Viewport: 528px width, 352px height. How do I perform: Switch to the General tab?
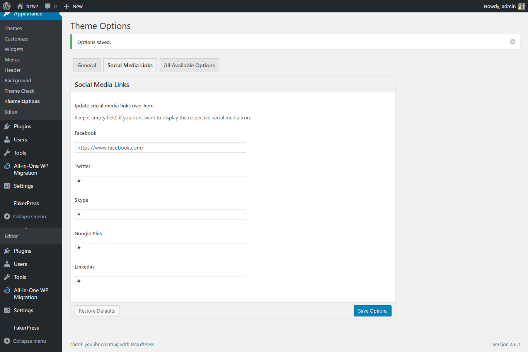(87, 65)
